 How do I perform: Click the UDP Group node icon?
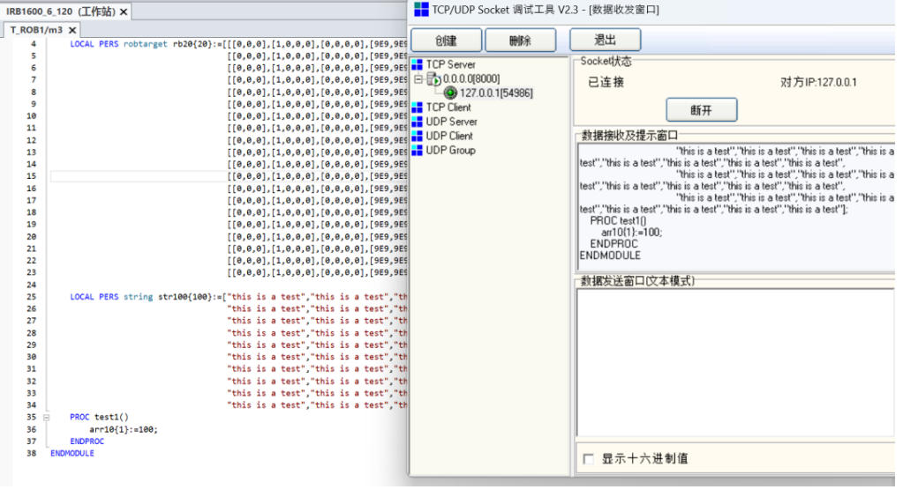[418, 150]
